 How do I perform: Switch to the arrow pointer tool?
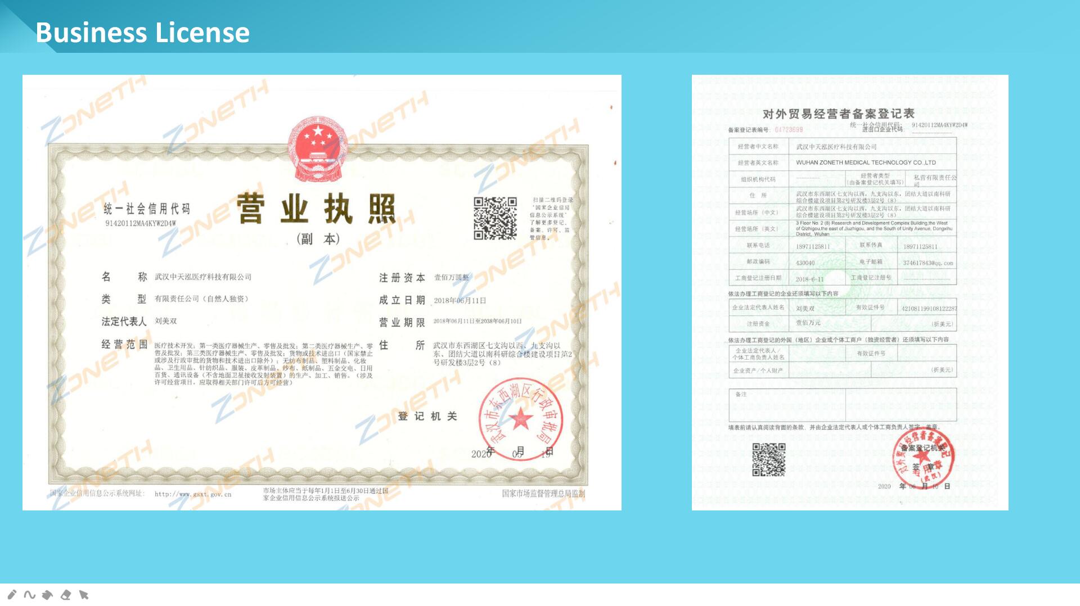[x=84, y=594]
